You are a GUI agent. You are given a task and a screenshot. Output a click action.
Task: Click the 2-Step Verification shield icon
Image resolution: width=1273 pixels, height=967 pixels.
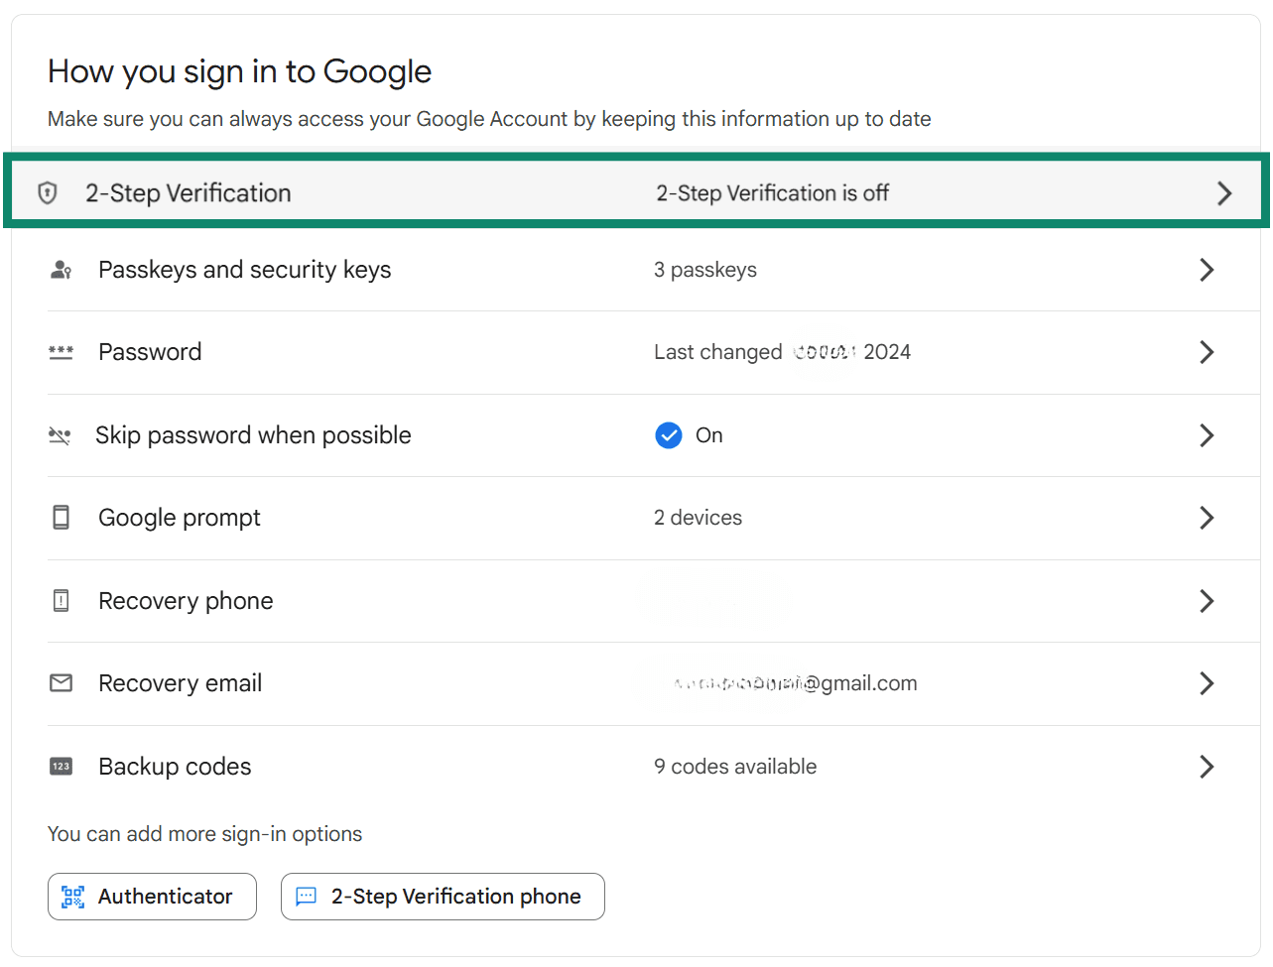tap(47, 192)
